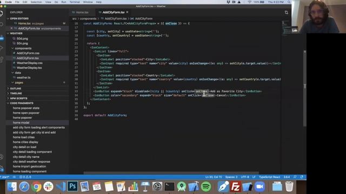The image size is (346, 194).
Task: Open Finder from the dock
Action: pyautogui.click(x=12, y=187)
